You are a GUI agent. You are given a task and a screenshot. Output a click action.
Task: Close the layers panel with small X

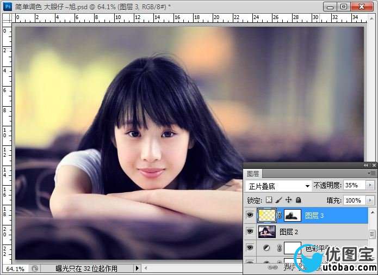374,165
